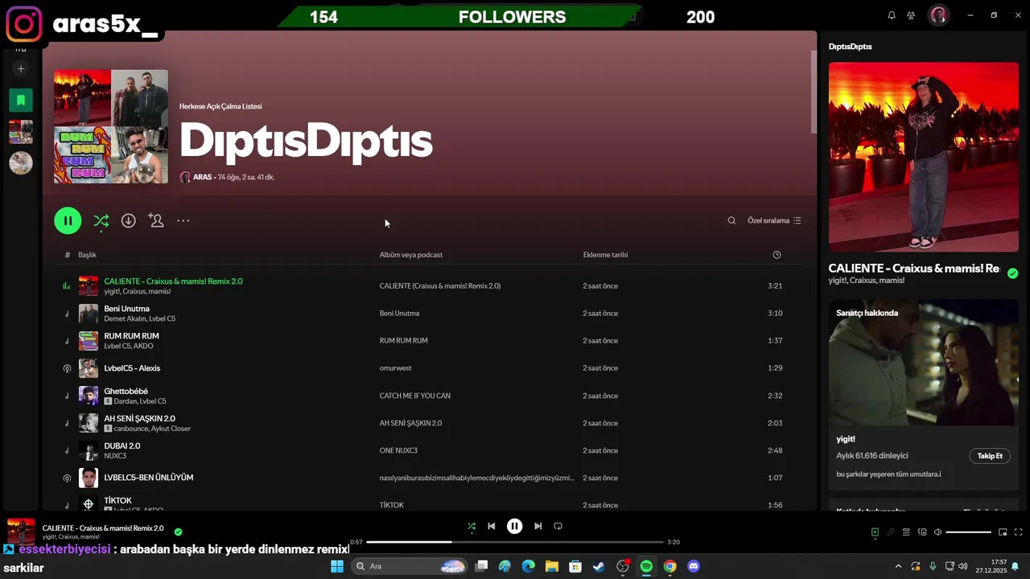Viewport: 1030px width, 579px height.
Task: Click the playlist cover collage image
Action: pos(111,126)
